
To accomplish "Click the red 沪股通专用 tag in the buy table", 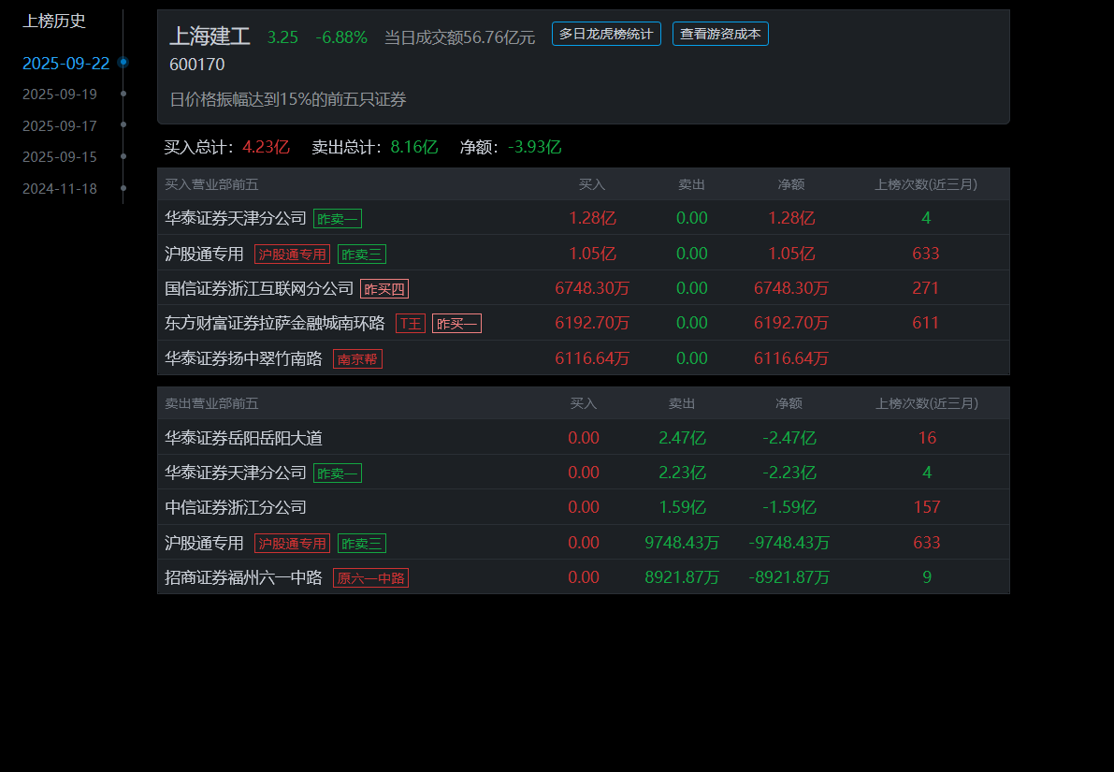I will (x=292, y=255).
